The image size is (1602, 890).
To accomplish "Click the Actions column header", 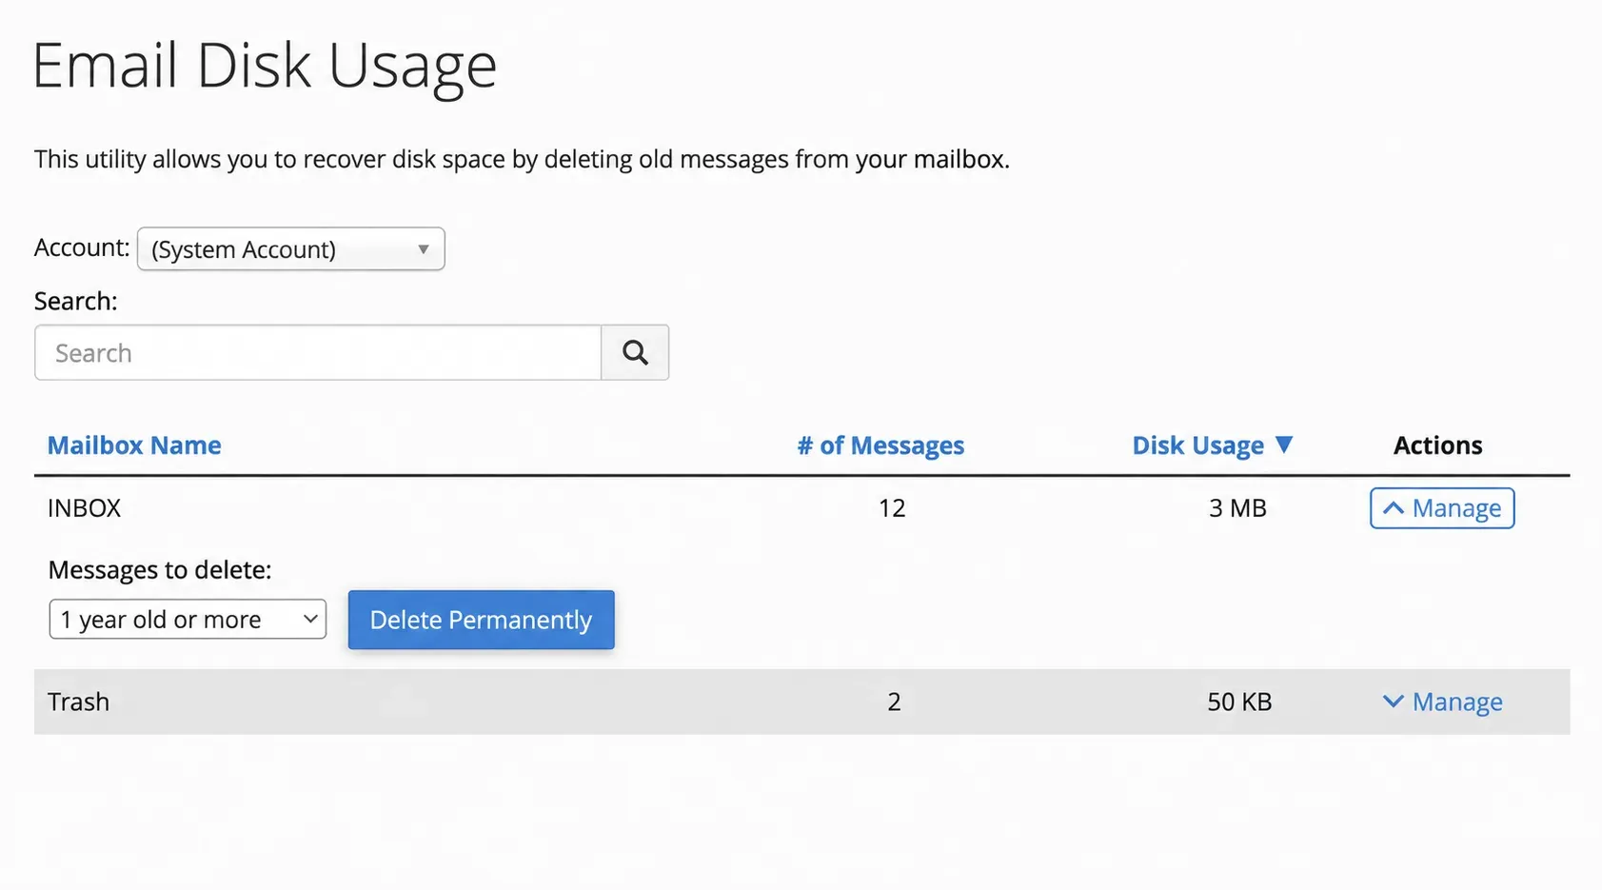I will pyautogui.click(x=1437, y=445).
